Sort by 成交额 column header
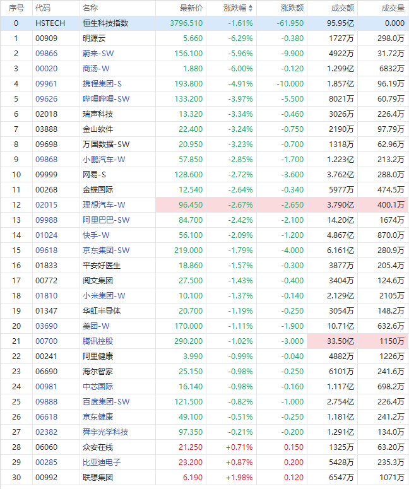Viewport: 409px width, 489px height. [343, 8]
